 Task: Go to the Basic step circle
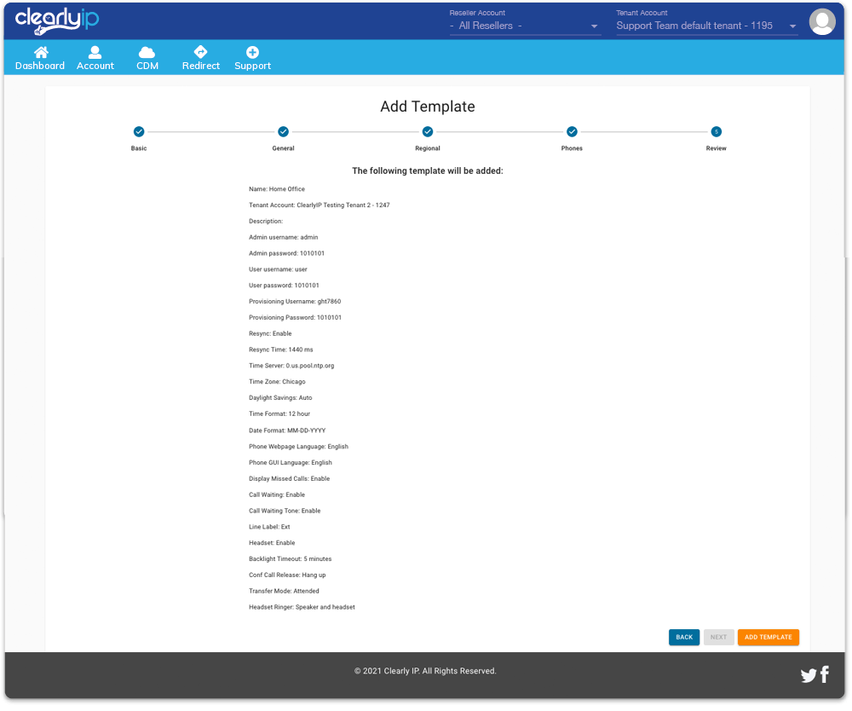pyautogui.click(x=139, y=132)
